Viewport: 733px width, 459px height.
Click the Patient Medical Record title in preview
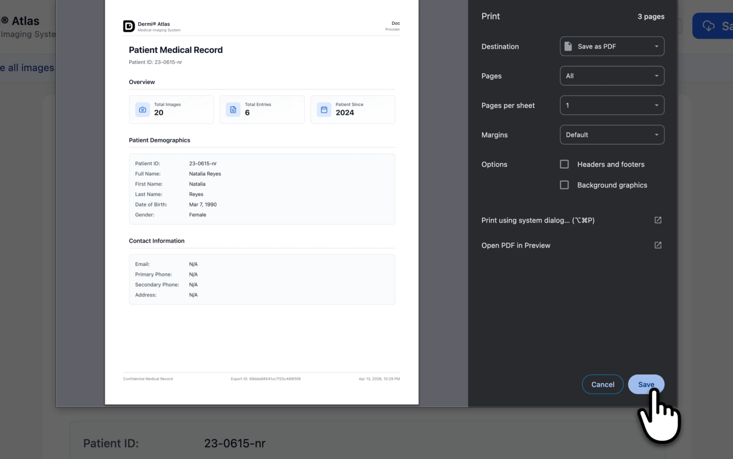click(x=175, y=50)
